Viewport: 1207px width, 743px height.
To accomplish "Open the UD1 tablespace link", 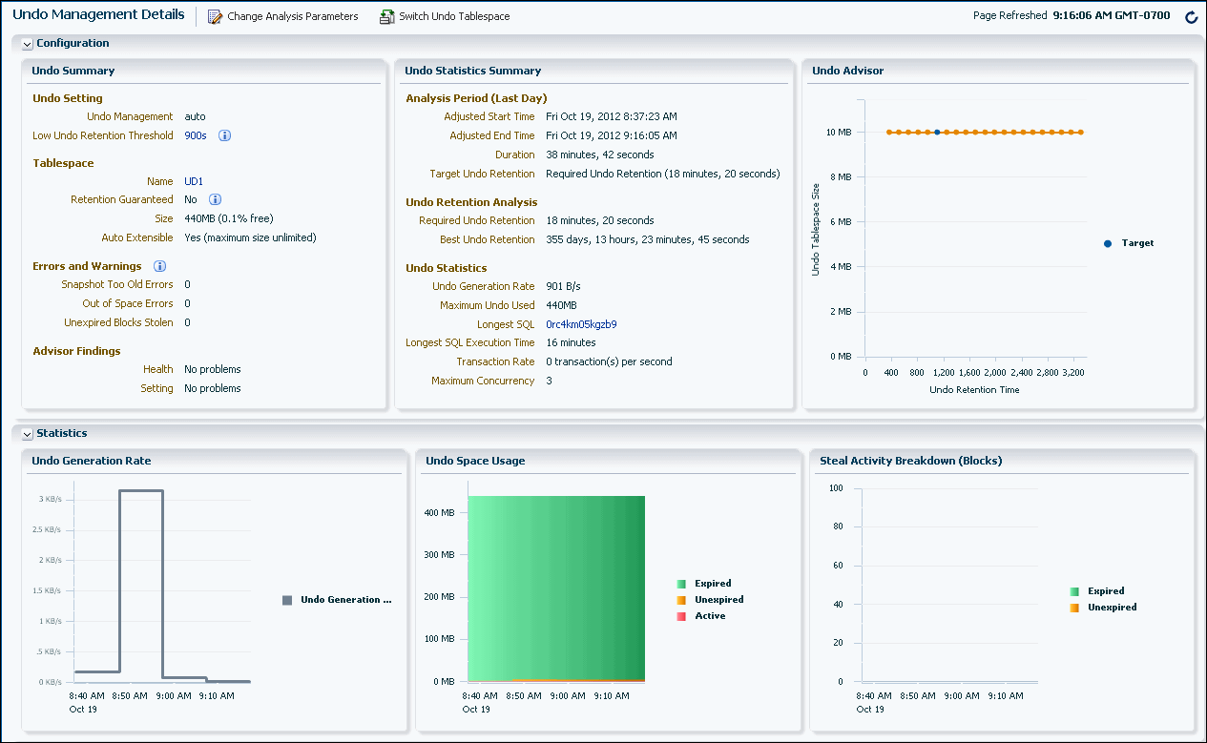I will [194, 181].
